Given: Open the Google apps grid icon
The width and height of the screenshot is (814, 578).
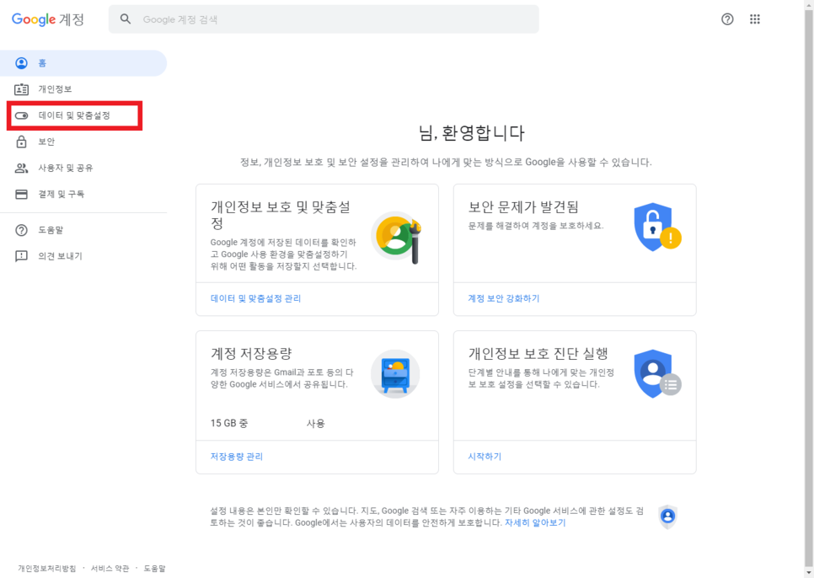Looking at the screenshot, I should 755,19.
